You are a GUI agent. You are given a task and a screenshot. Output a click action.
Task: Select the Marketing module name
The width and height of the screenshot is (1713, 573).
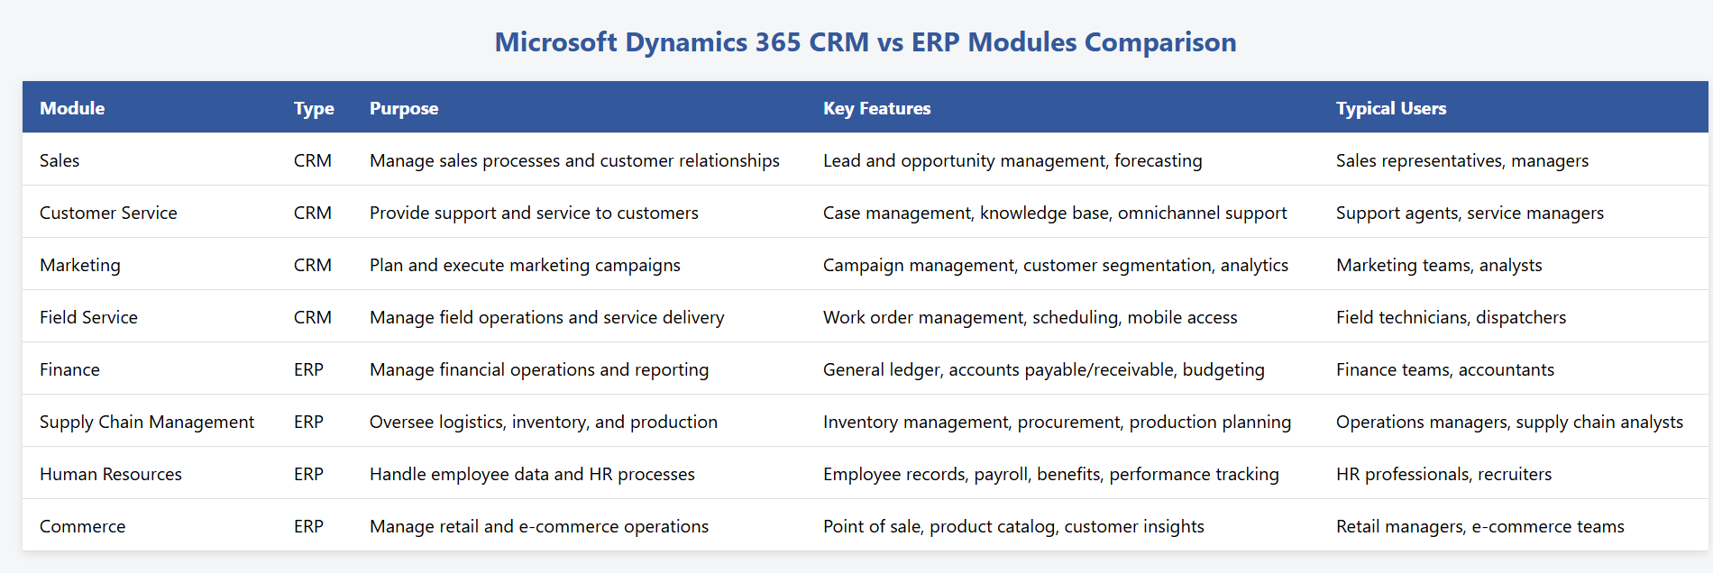[80, 265]
